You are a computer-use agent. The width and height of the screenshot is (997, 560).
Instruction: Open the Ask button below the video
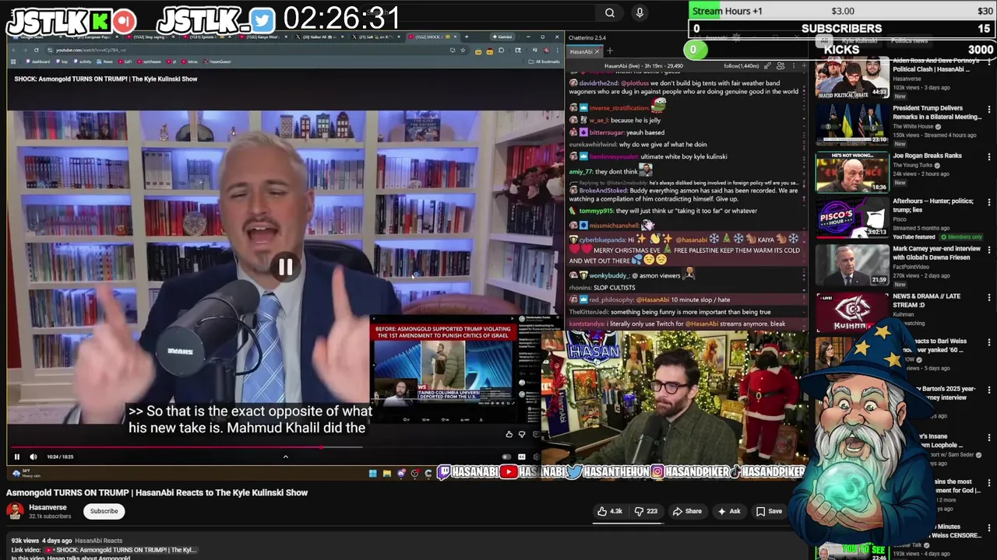[729, 511]
